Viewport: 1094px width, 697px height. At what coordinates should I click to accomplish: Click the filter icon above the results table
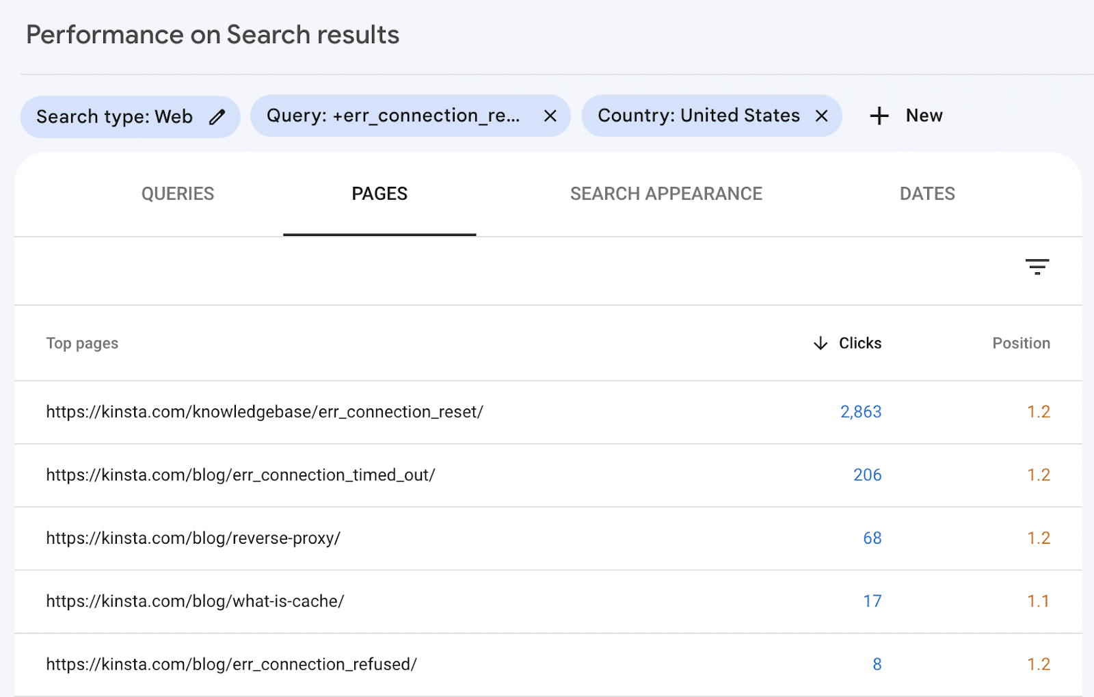pos(1037,267)
